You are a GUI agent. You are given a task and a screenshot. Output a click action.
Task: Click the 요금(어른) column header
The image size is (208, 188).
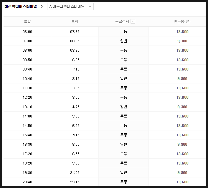(182, 21)
